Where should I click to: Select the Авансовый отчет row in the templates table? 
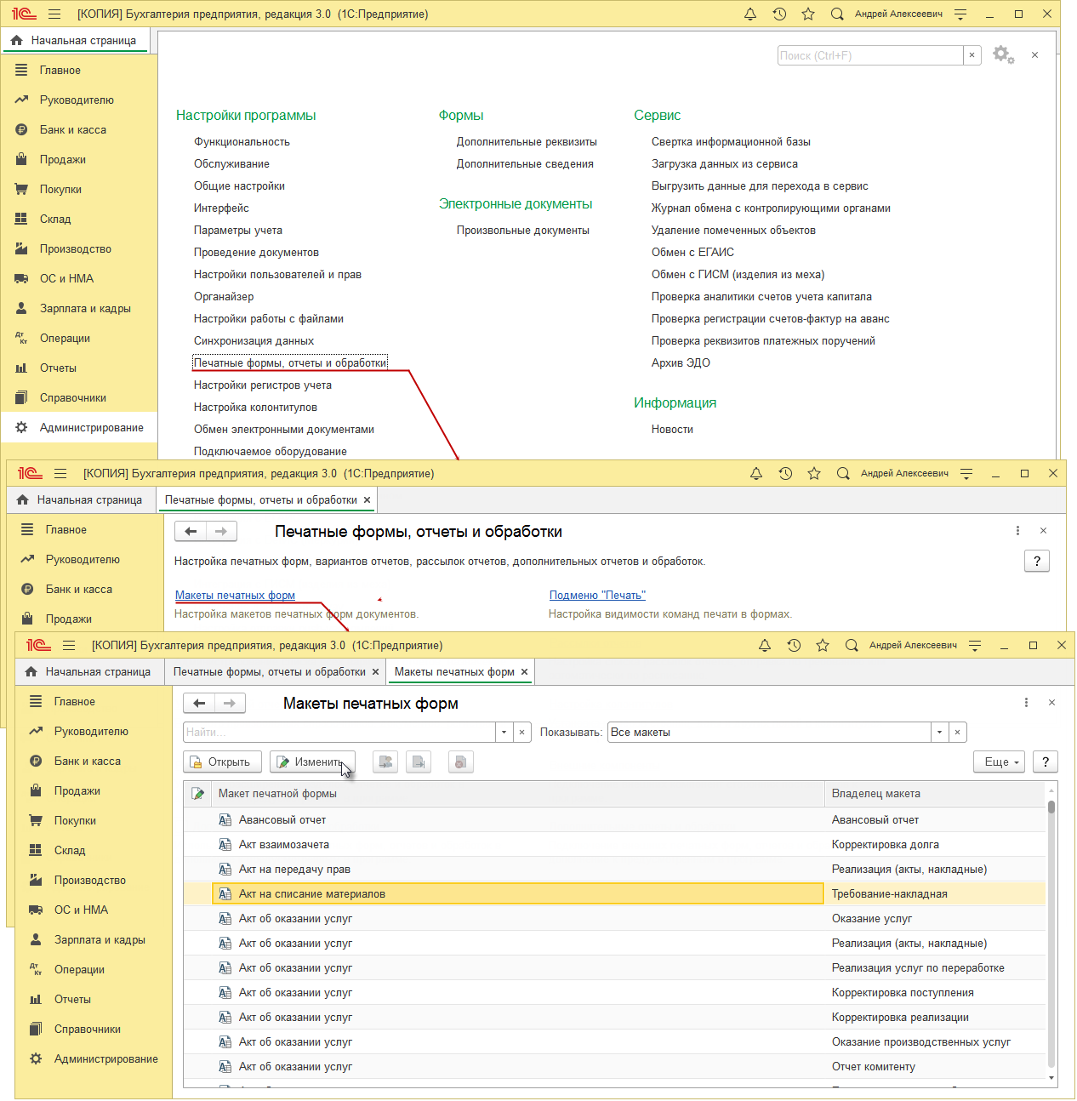coord(614,819)
